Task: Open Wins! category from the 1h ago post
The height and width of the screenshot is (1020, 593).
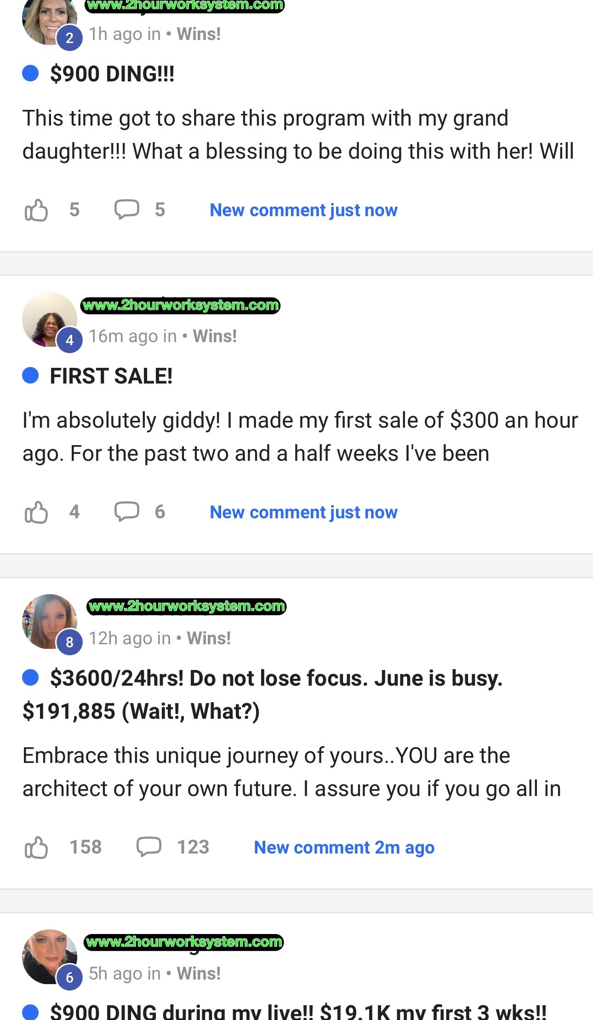Action: tap(199, 34)
